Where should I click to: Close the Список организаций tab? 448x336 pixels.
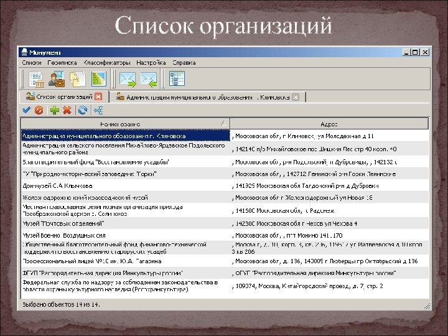coord(98,97)
